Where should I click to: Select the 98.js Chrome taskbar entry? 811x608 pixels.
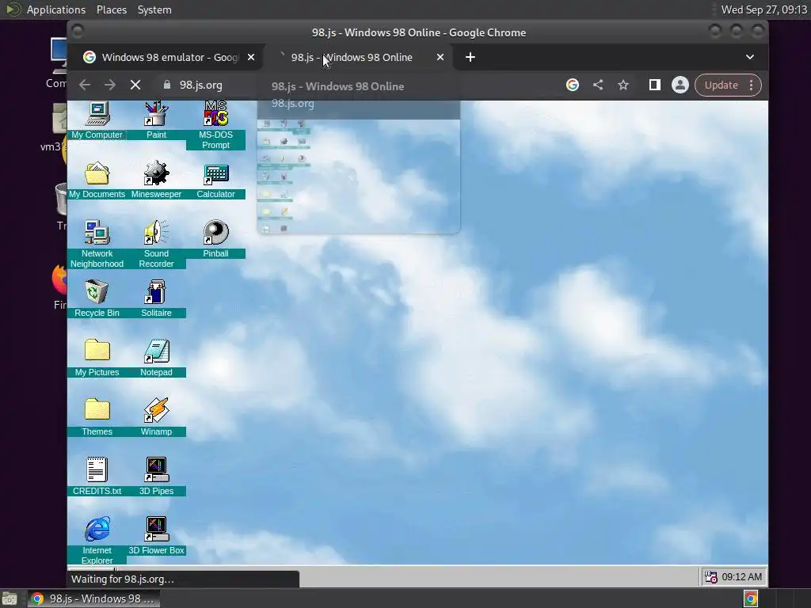[x=93, y=598]
